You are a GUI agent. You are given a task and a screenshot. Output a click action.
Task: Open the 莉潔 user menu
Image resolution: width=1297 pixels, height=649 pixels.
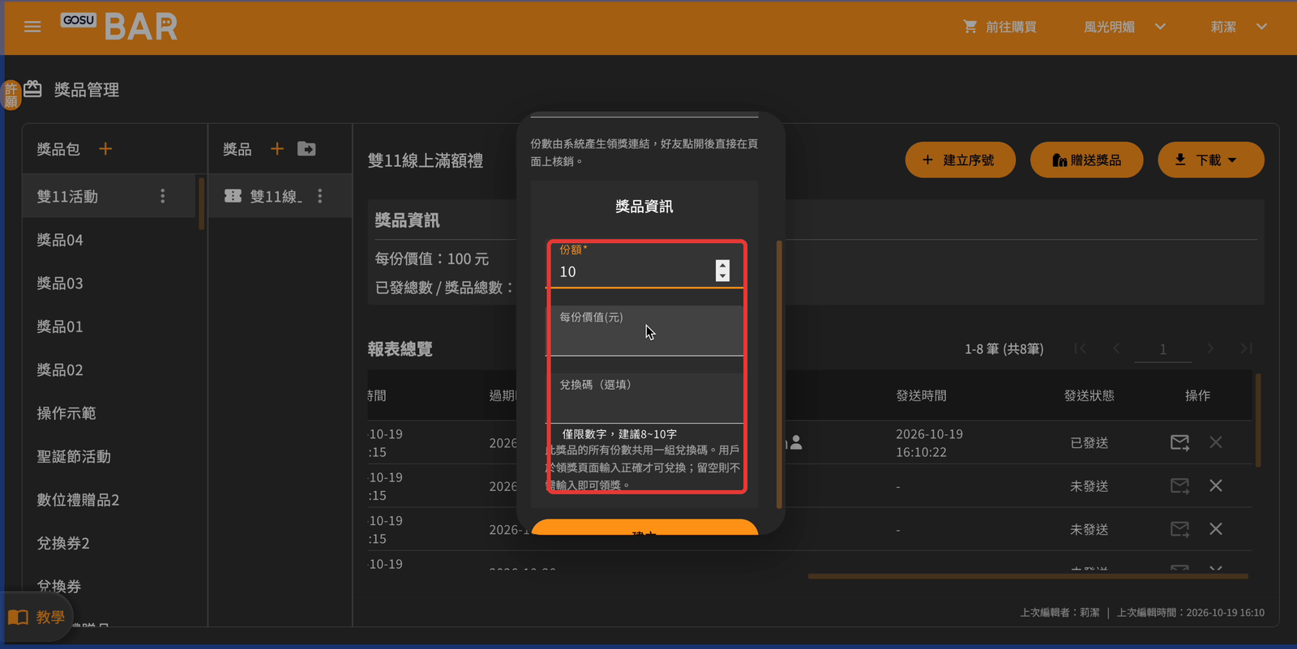1239,27
